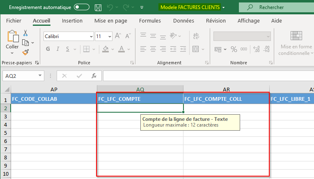
Task: Open the Police dialog launcher
Action: [132, 63]
